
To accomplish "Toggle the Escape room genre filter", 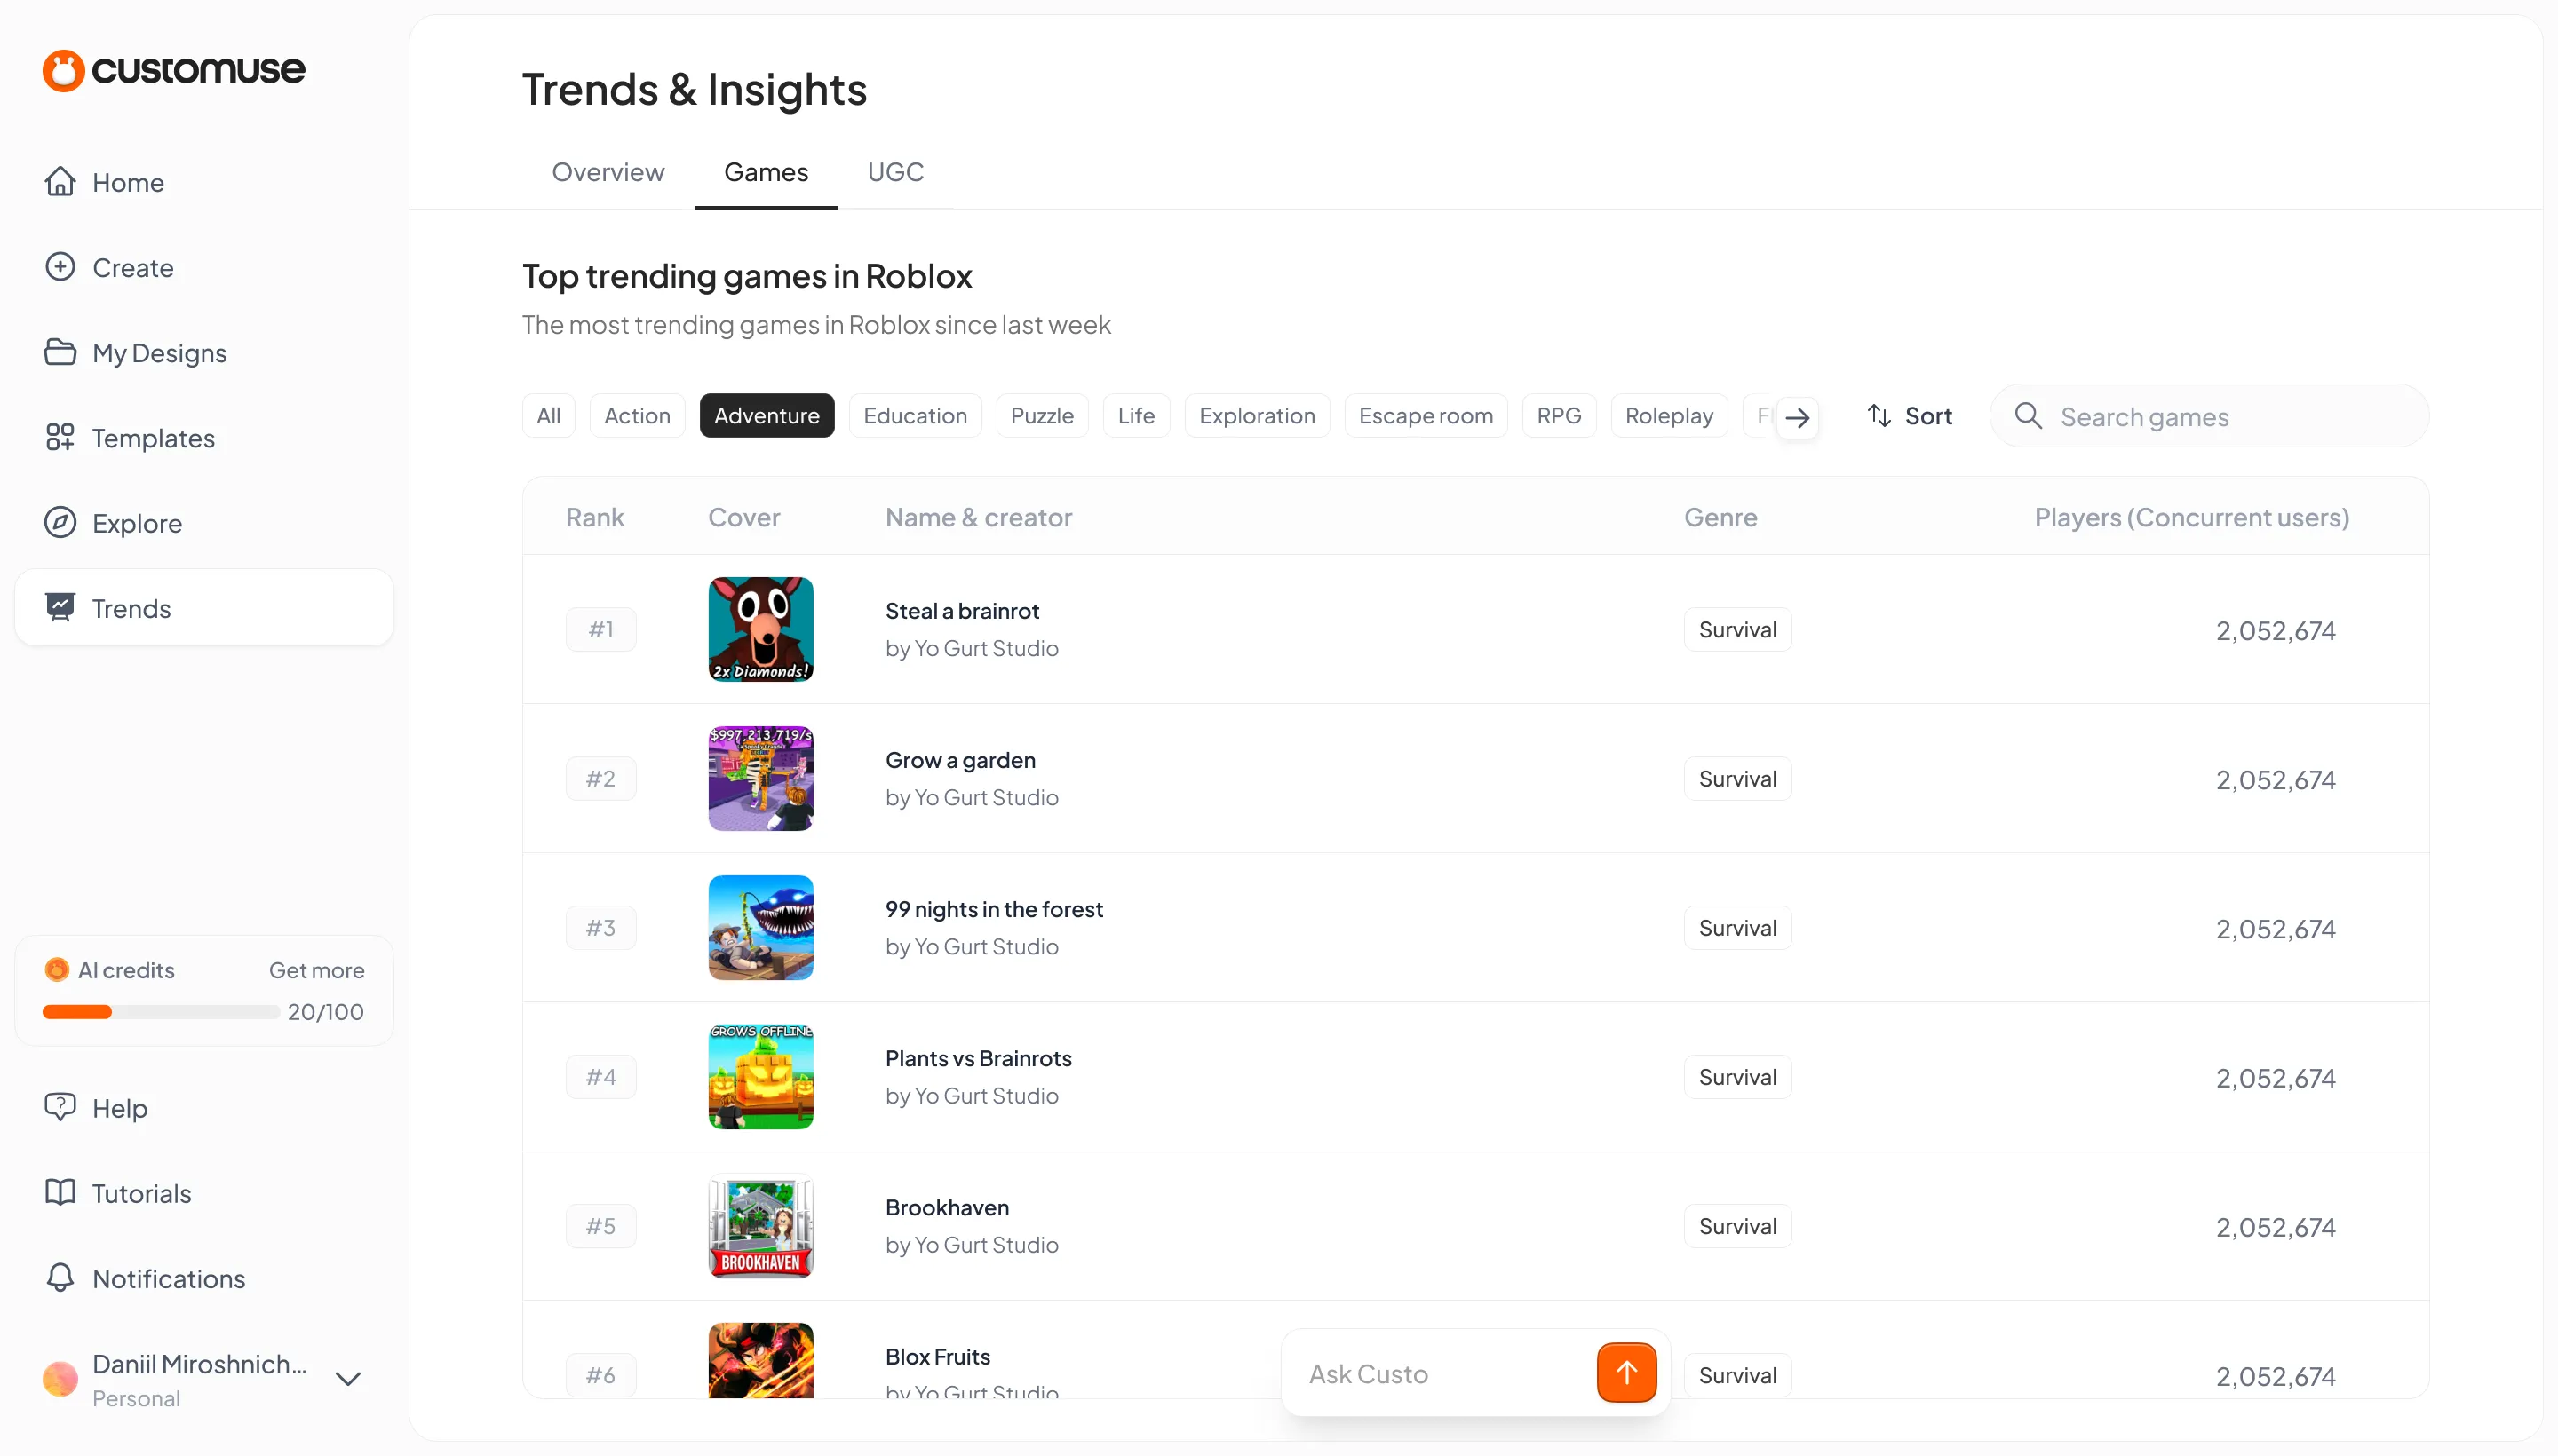I will pos(1425,416).
